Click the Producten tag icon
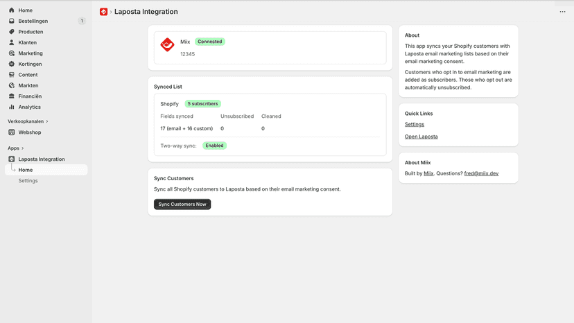This screenshot has height=323, width=574. coord(11,31)
